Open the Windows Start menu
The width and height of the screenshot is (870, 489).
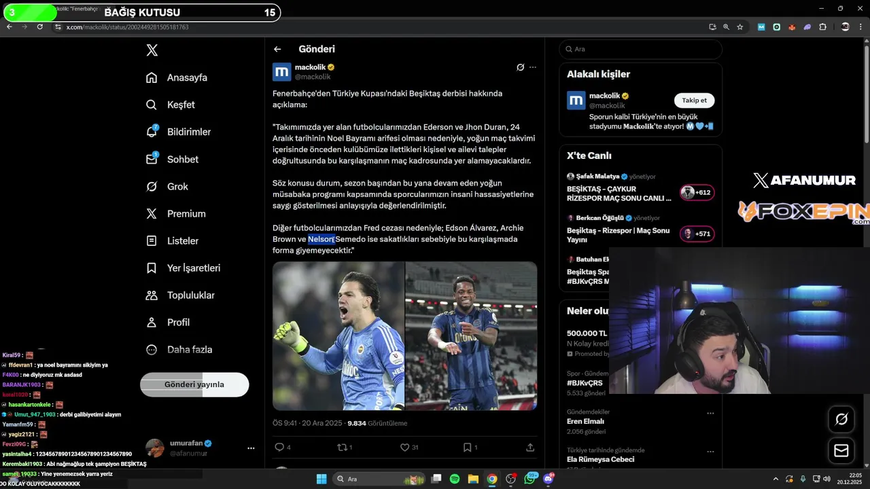(x=321, y=479)
